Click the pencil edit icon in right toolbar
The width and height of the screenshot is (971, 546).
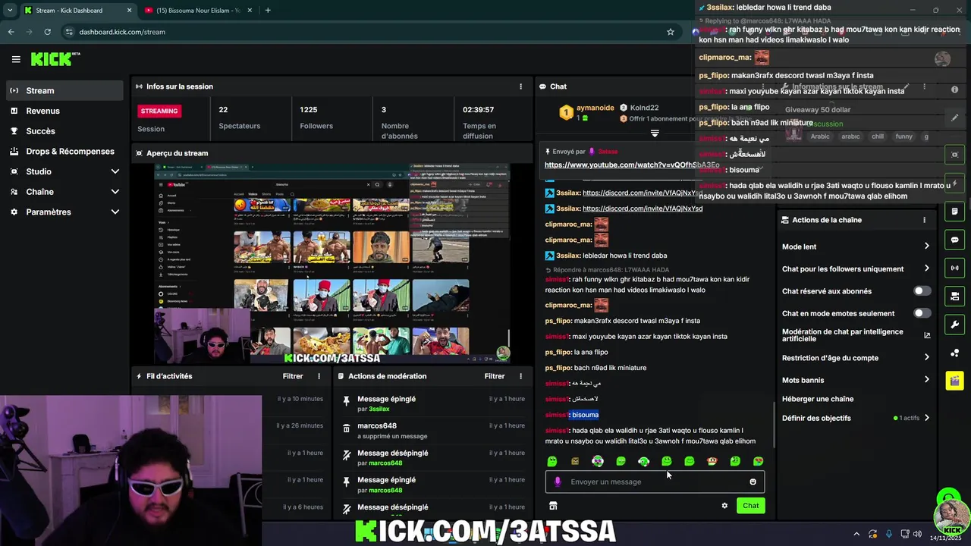tap(954, 118)
